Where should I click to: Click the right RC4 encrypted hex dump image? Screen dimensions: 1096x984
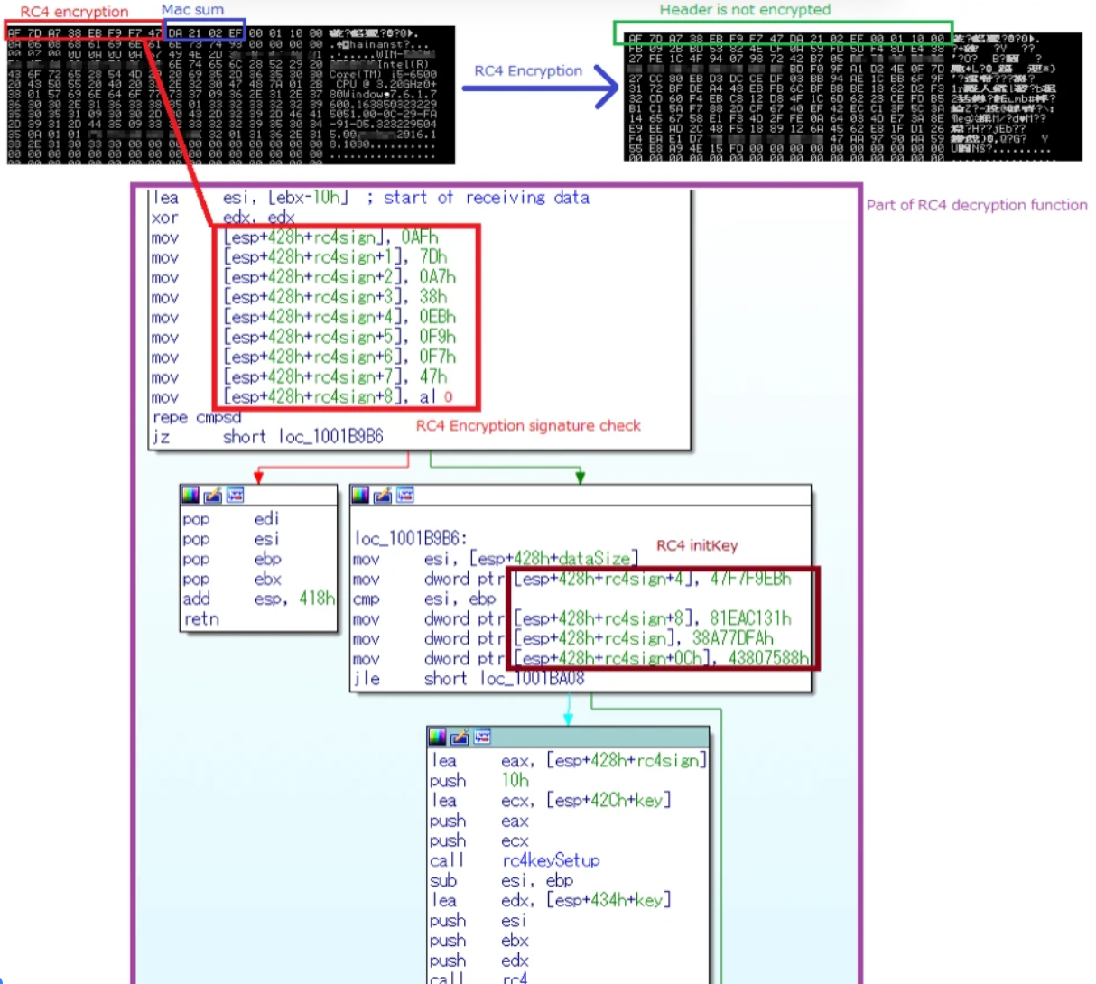pos(852,97)
